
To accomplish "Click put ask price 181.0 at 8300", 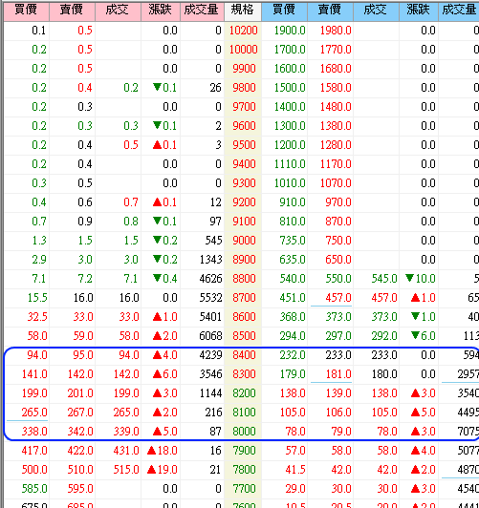I will pos(338,374).
